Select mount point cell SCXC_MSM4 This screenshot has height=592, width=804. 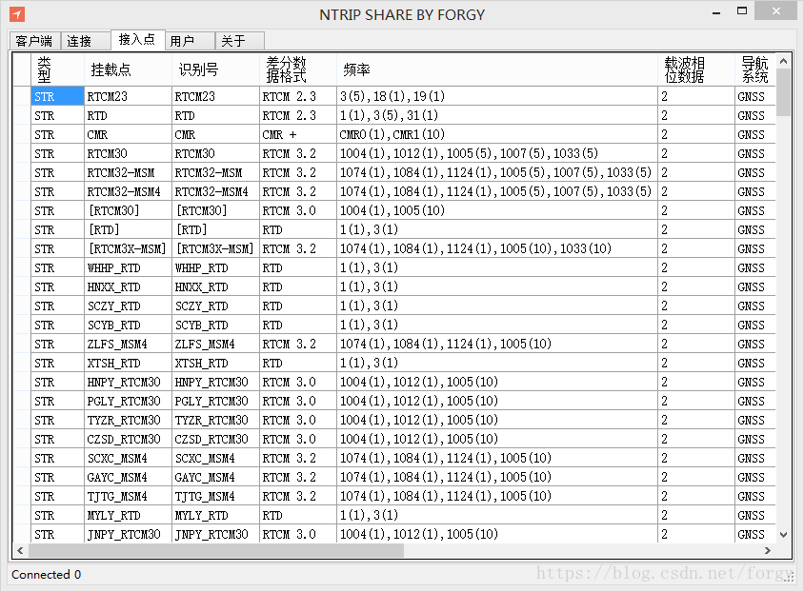[128, 458]
